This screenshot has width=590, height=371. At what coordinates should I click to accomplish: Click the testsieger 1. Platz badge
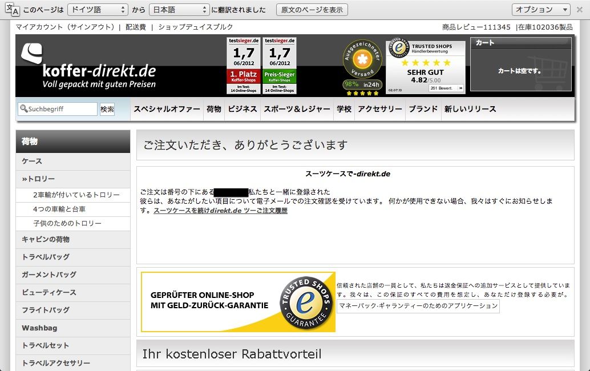pos(244,66)
